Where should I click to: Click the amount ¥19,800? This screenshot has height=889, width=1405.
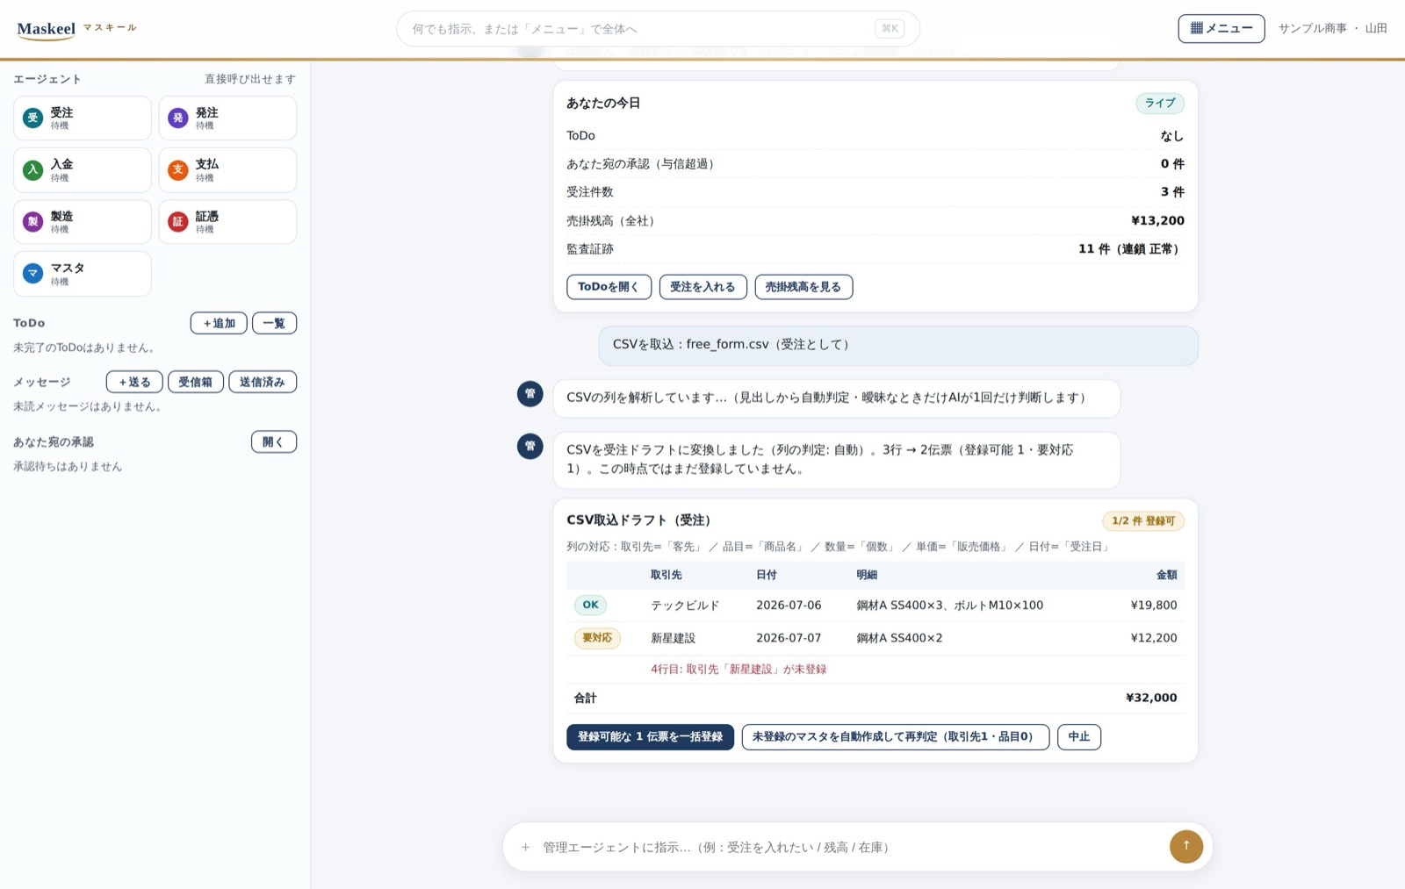(1154, 606)
